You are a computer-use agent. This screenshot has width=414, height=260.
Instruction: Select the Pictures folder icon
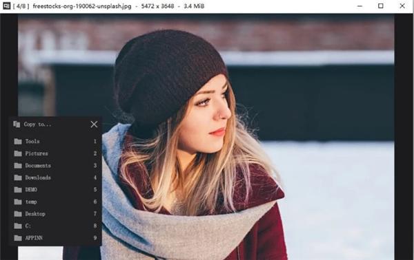pos(18,153)
